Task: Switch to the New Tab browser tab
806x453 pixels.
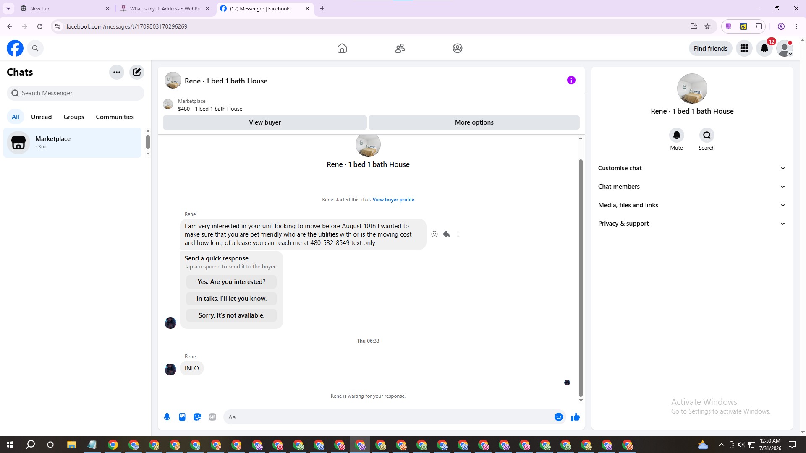Action: (x=65, y=8)
